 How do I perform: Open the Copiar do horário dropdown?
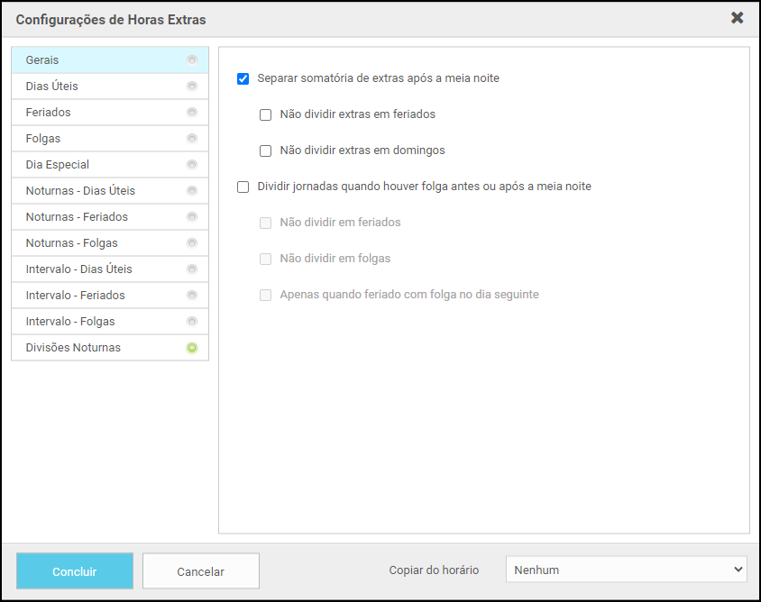(627, 570)
